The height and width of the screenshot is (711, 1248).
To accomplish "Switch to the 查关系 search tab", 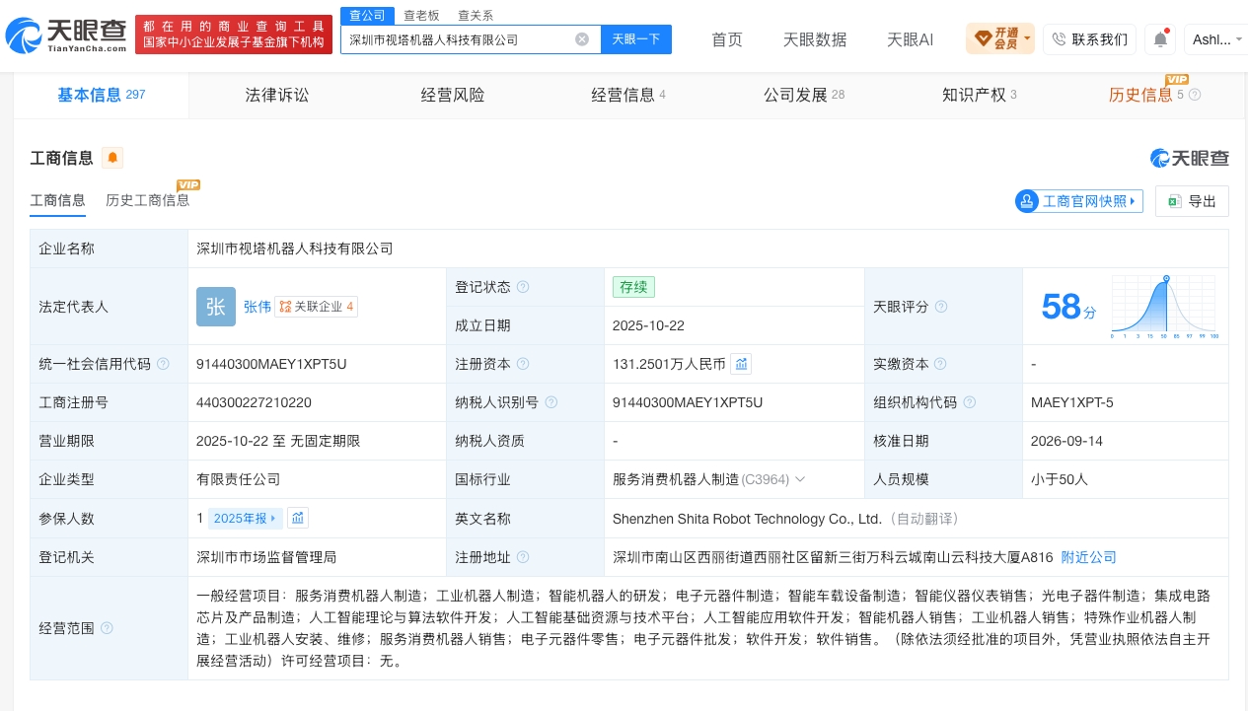I will click(x=476, y=16).
